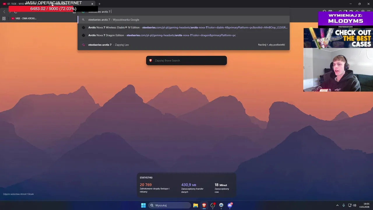This screenshot has height=210, width=373.
Task: Click the magnifier icon of the Google suggestion
Action: (83, 20)
